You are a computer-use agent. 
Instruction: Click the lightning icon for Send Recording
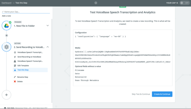(x=15, y=57)
